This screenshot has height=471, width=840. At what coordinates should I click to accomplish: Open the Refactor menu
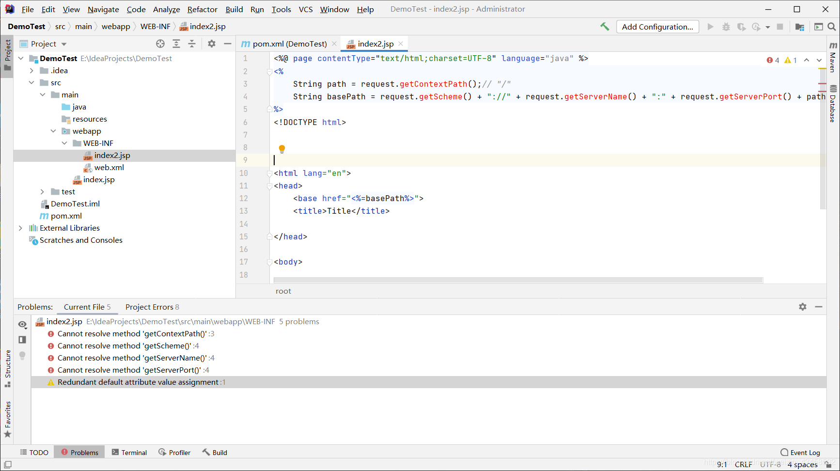click(202, 9)
